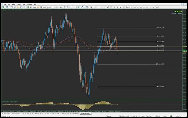This screenshot has width=188, height=118.
Task: Click the New Chart toolbar icon
Action: pos(3,7)
